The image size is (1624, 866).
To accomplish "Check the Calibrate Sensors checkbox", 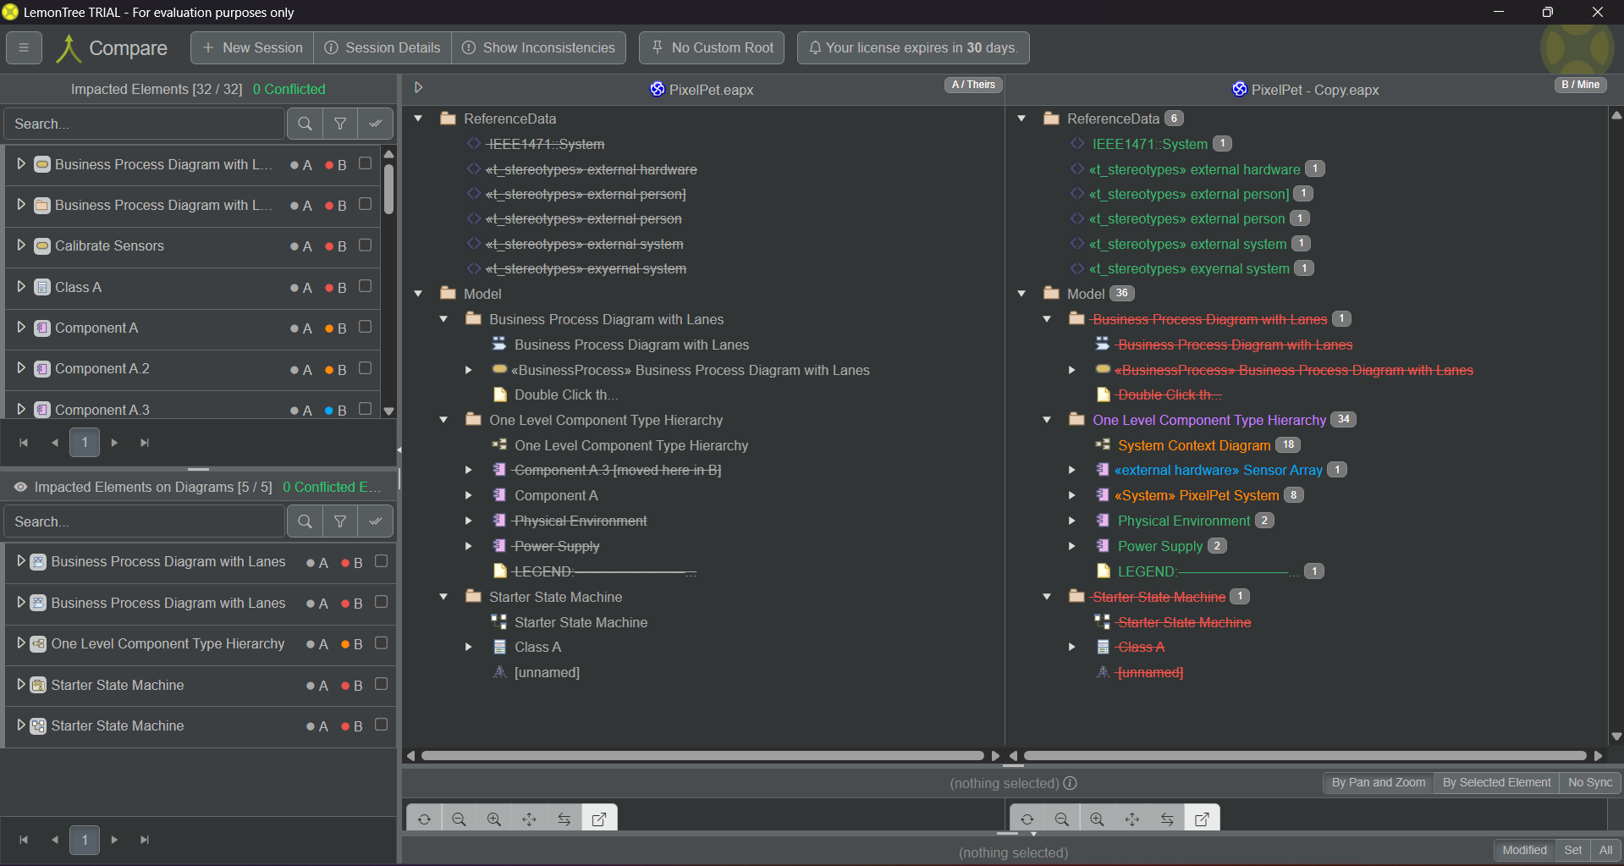I will 366,245.
